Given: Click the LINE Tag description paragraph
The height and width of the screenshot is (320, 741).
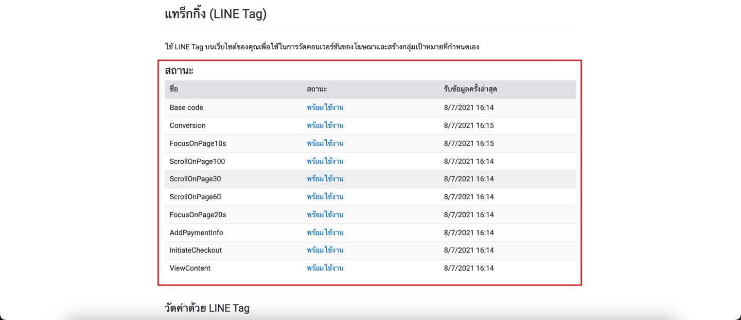Looking at the screenshot, I should click(x=322, y=47).
